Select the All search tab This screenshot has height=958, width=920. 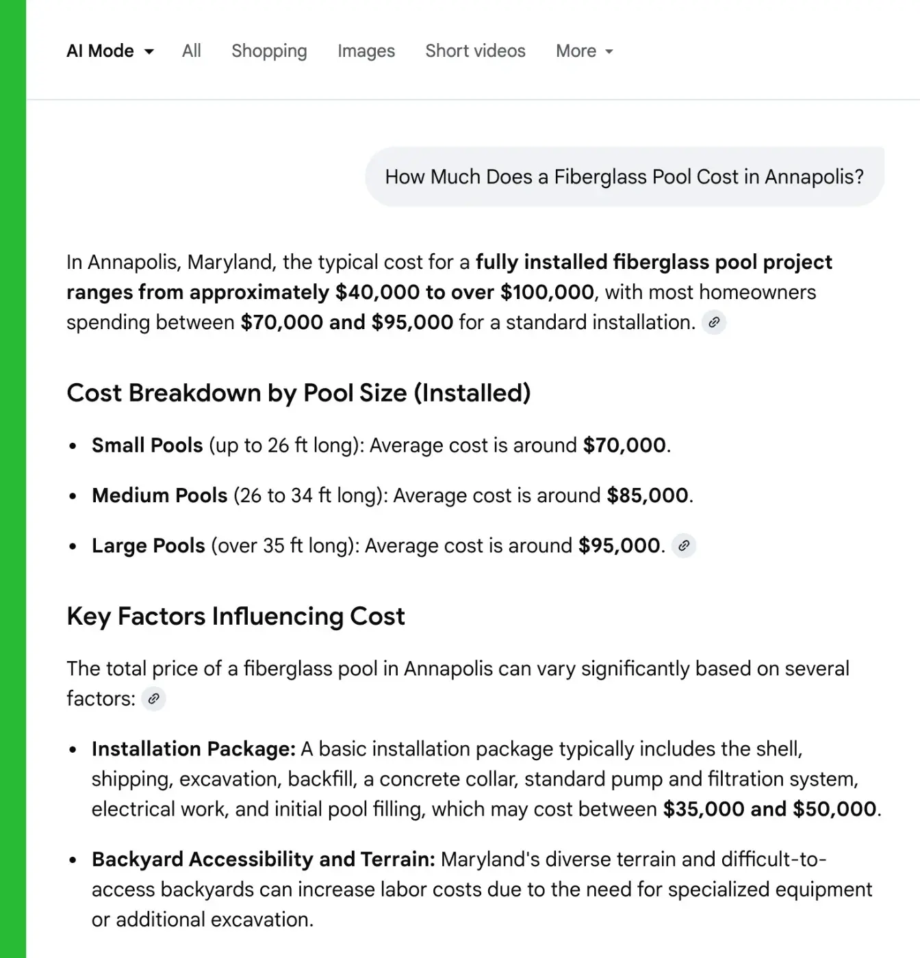(x=191, y=51)
